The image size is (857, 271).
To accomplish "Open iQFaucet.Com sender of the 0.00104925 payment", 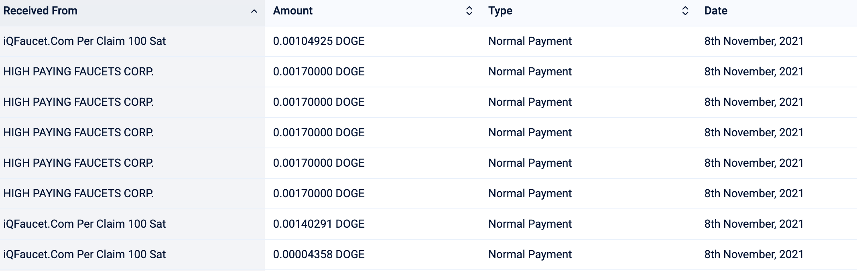I will click(84, 41).
